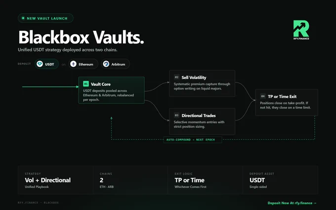The height and width of the screenshot is (210, 336).
Task: Click the USDT deposits pooled description
Action: pos(108,95)
